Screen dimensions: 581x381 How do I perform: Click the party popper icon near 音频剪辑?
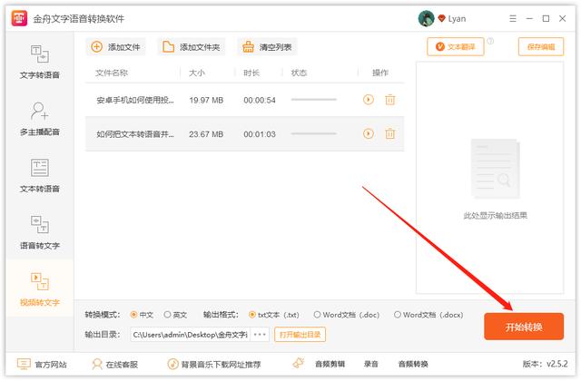click(x=299, y=363)
